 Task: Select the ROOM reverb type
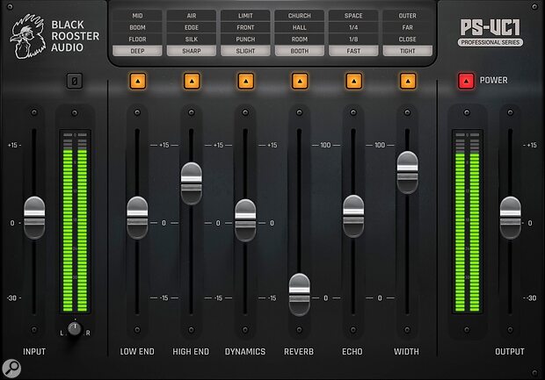pos(300,39)
